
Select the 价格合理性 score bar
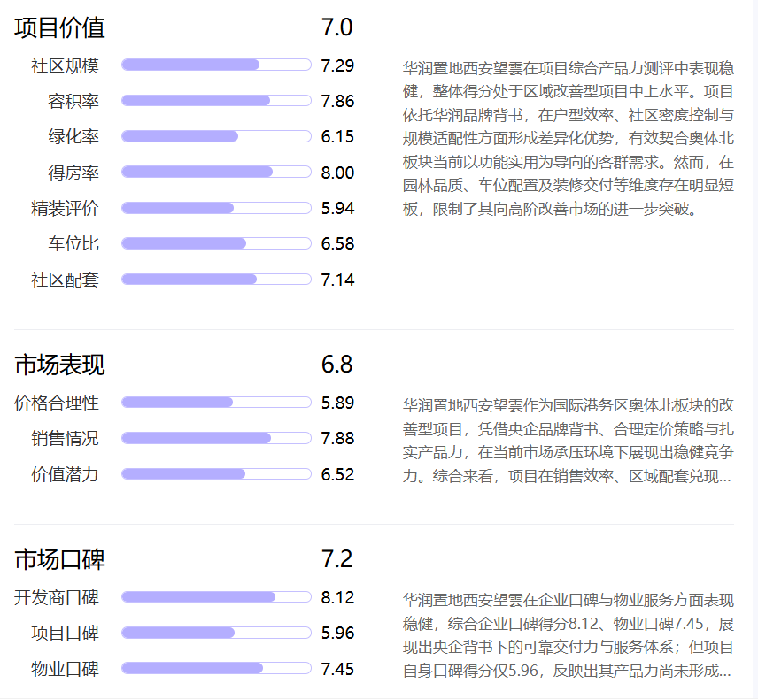click(216, 403)
